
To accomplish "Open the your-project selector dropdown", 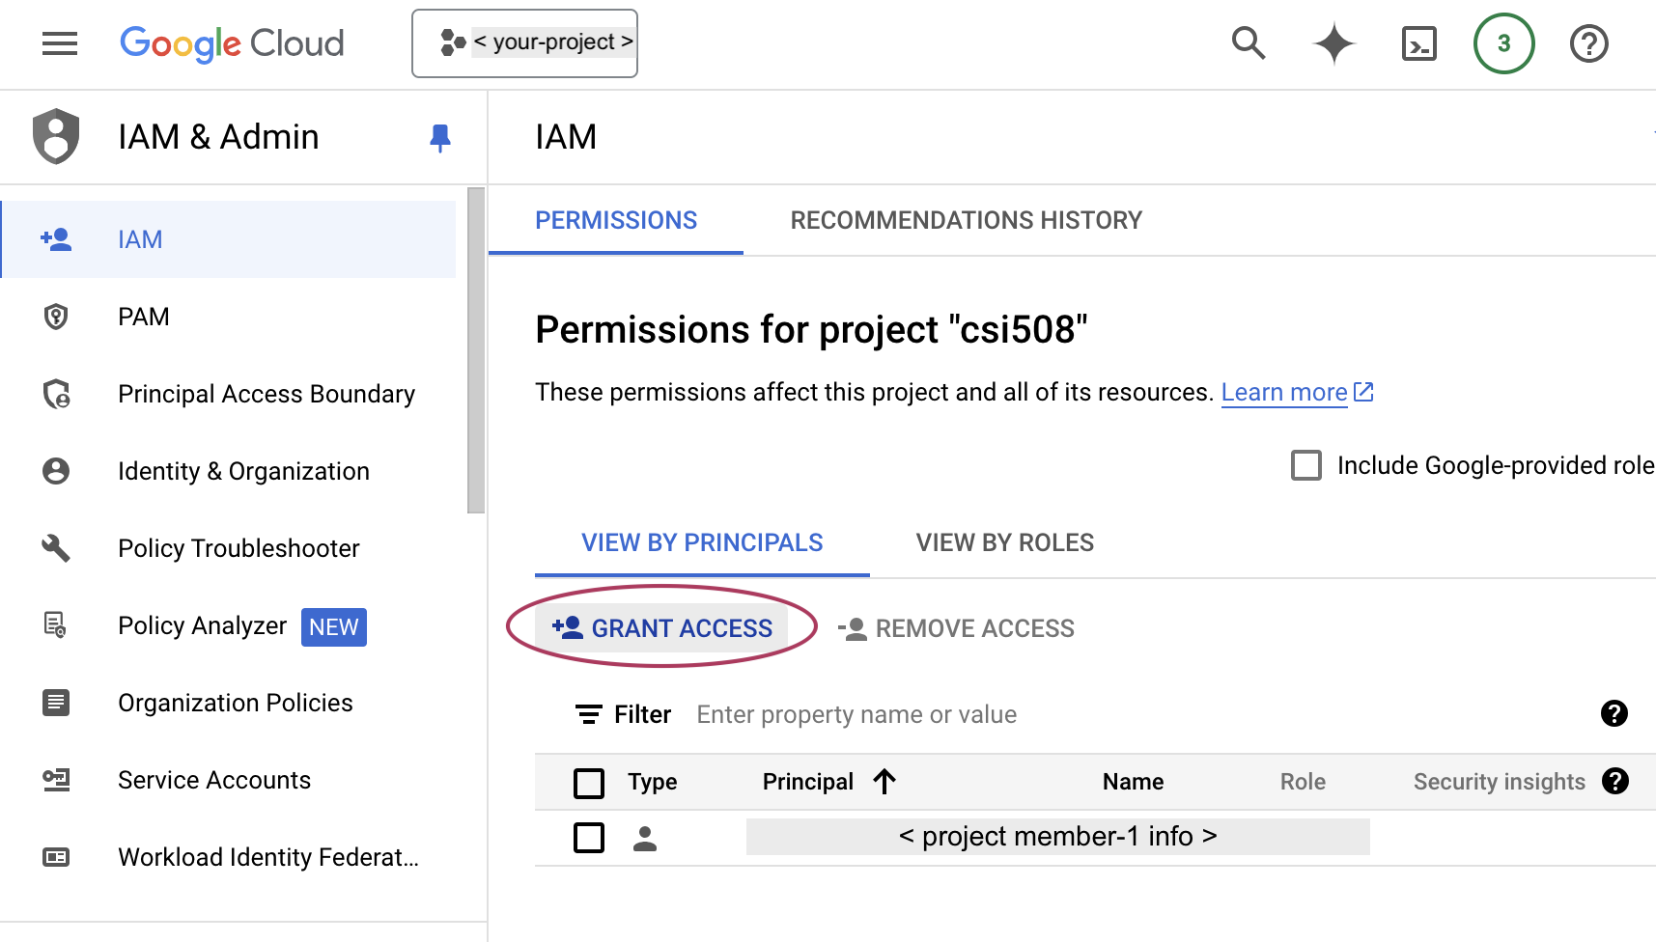I will tap(524, 43).
